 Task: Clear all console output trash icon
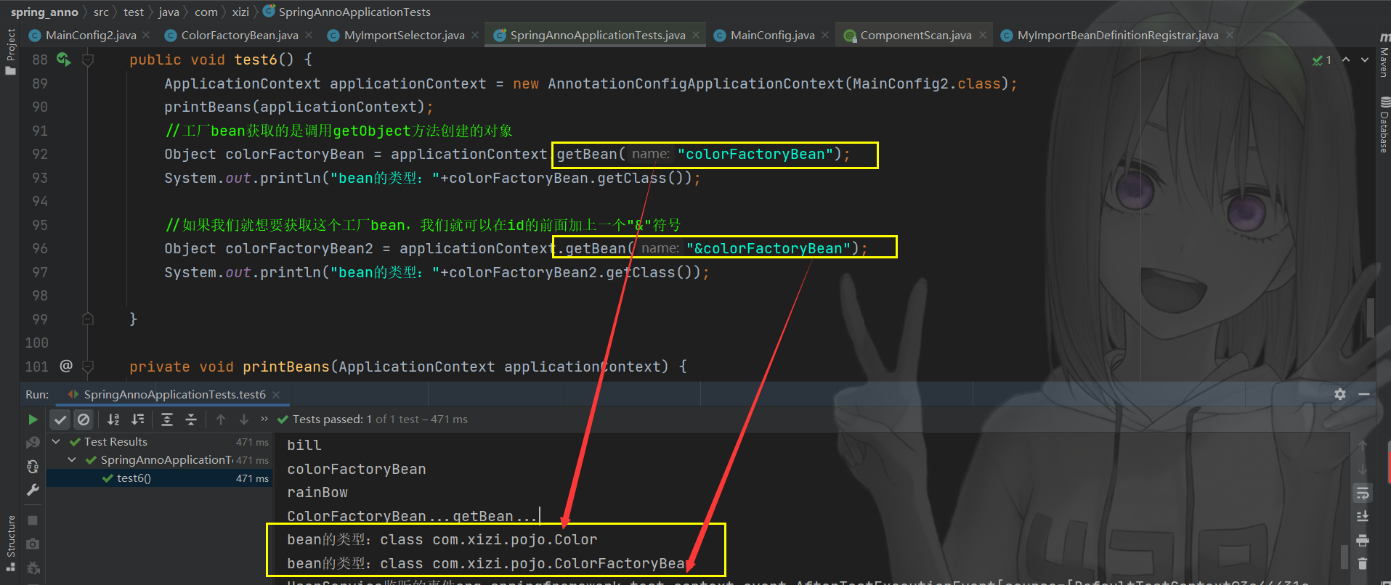[1363, 563]
